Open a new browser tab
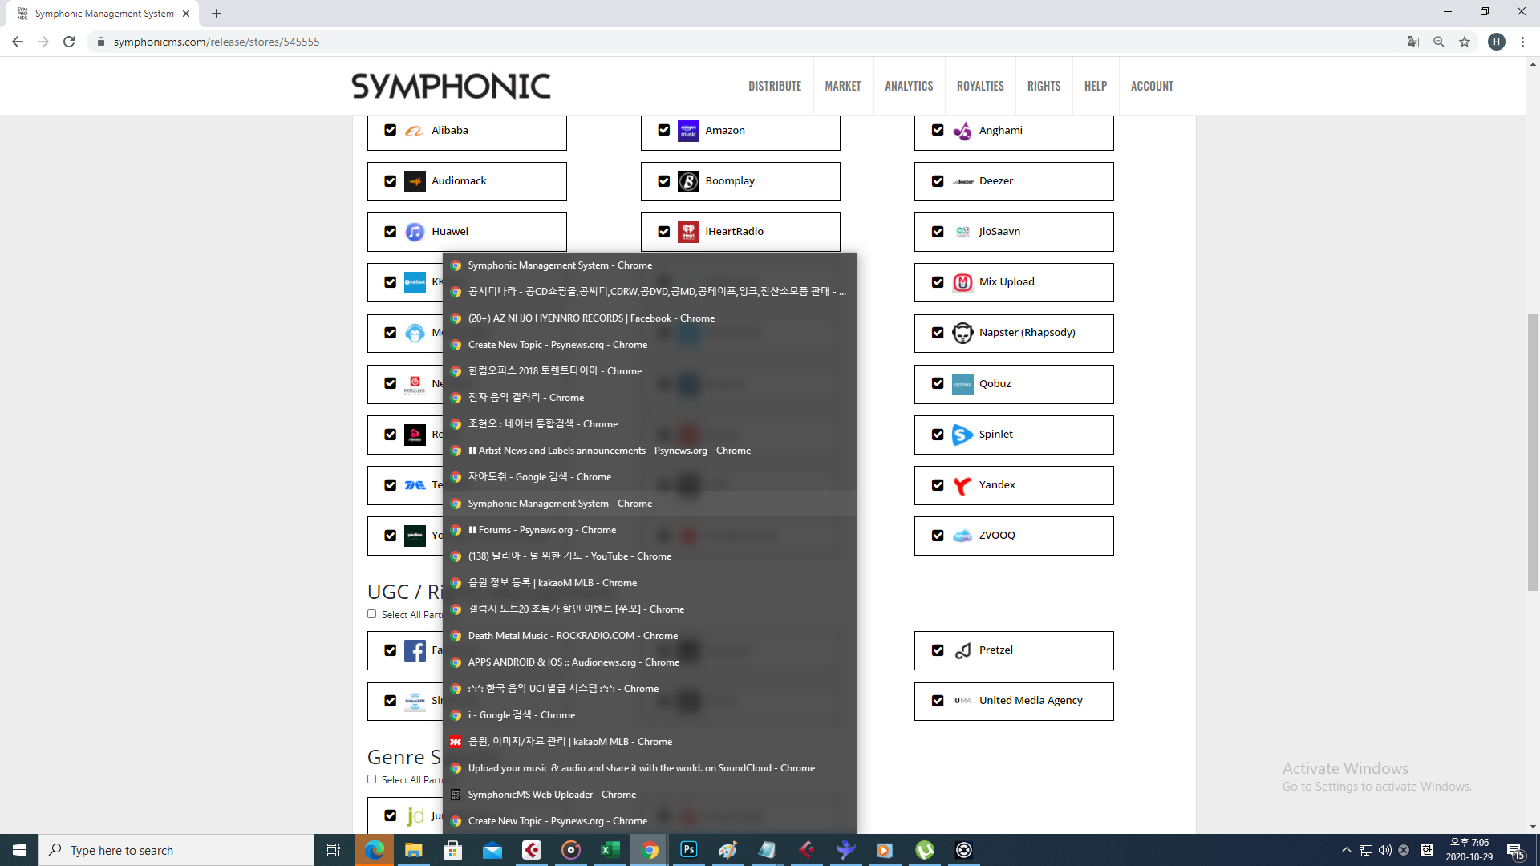Viewport: 1540px width, 866px height. tap(217, 14)
